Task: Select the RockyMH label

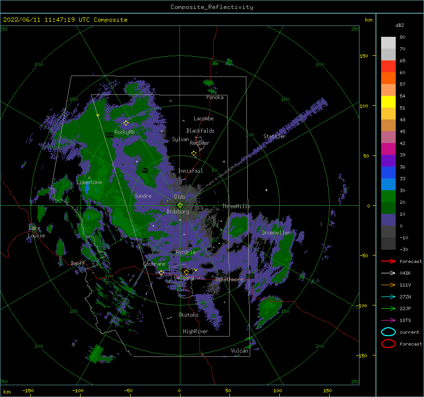Action: (124, 132)
